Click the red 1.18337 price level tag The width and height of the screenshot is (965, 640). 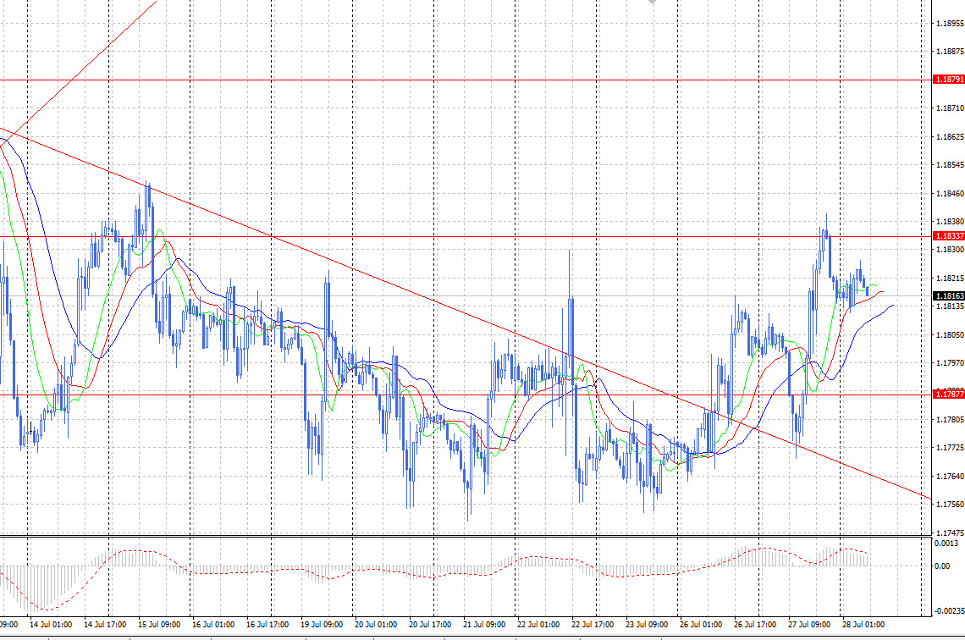949,235
